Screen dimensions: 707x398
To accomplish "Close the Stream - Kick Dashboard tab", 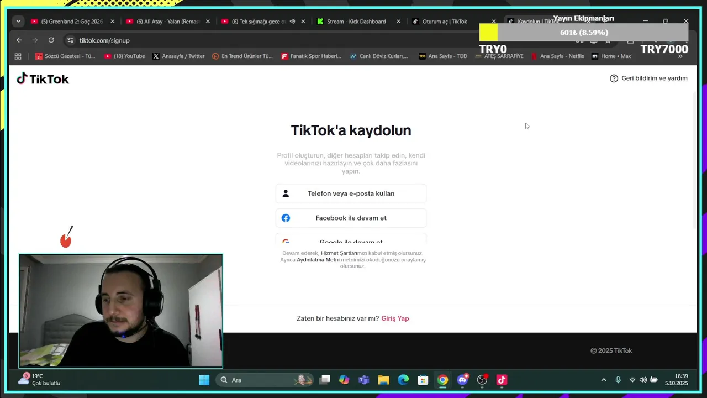I will point(399,22).
